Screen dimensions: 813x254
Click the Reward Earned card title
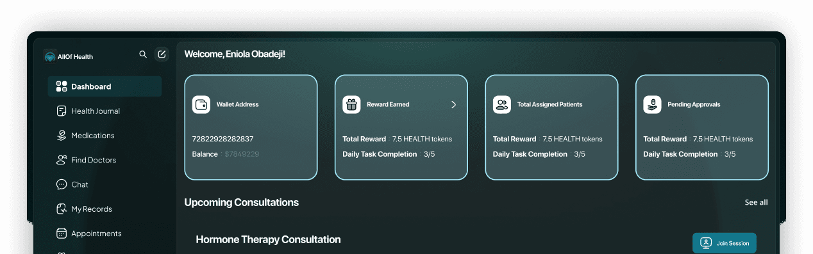[388, 104]
